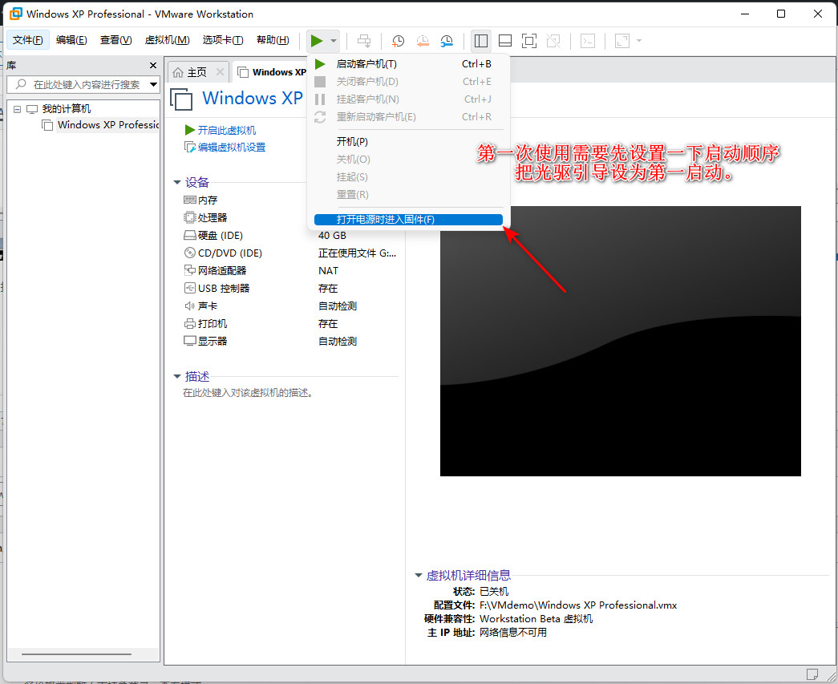Take a snapshot of the virtual machine

[398, 41]
